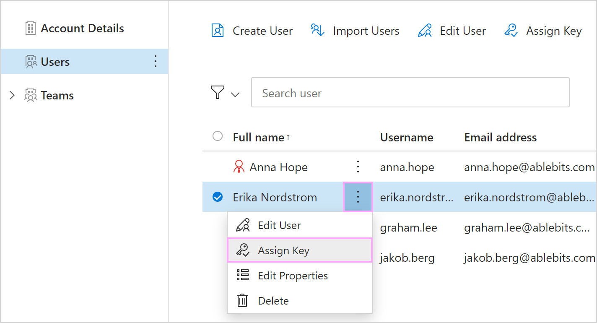Choose Assign Key from the context menu

pos(300,250)
